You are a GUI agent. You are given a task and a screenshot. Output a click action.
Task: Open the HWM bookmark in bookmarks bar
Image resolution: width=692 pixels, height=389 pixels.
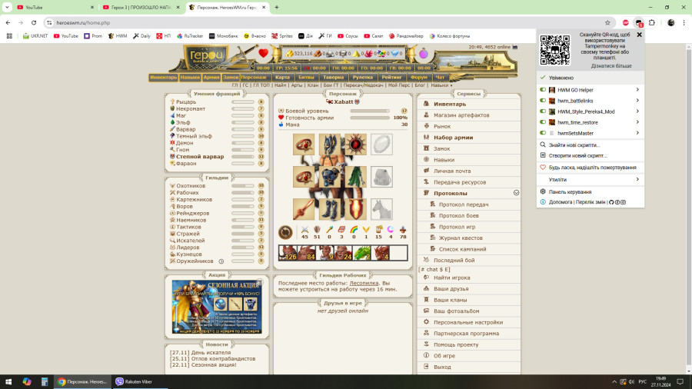(x=118, y=36)
